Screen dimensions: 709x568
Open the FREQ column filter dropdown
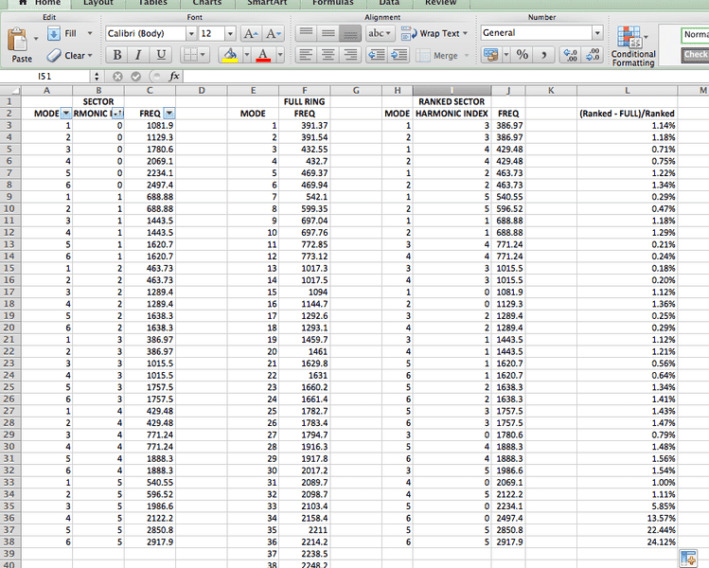[x=168, y=114]
